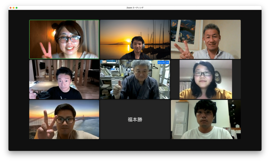The height and width of the screenshot is (162, 270).
Task: Click the Zoom ミーティング window title
Action: point(135,8)
